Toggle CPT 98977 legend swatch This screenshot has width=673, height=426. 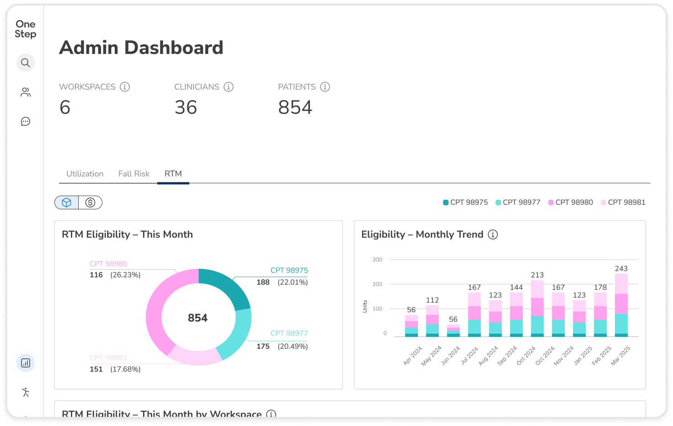pos(498,202)
